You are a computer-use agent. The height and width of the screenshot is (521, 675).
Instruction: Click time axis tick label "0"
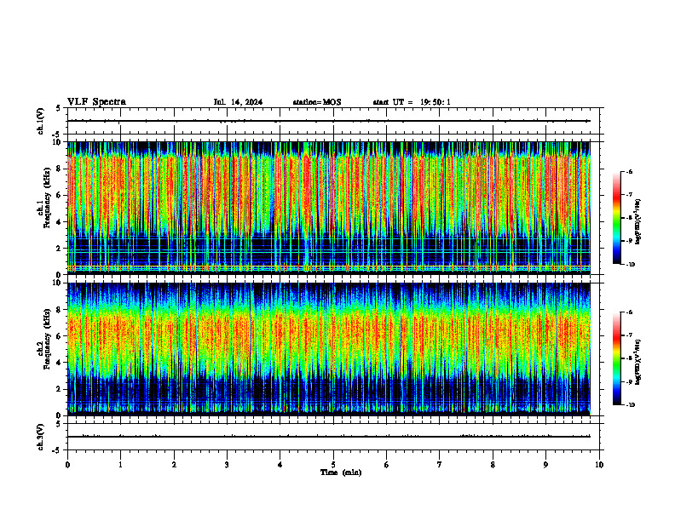pos(67,465)
